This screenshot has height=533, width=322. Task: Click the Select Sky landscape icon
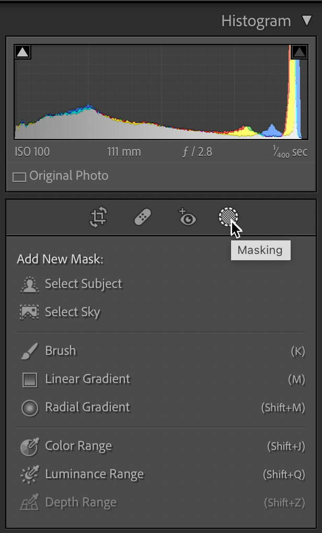tap(29, 312)
